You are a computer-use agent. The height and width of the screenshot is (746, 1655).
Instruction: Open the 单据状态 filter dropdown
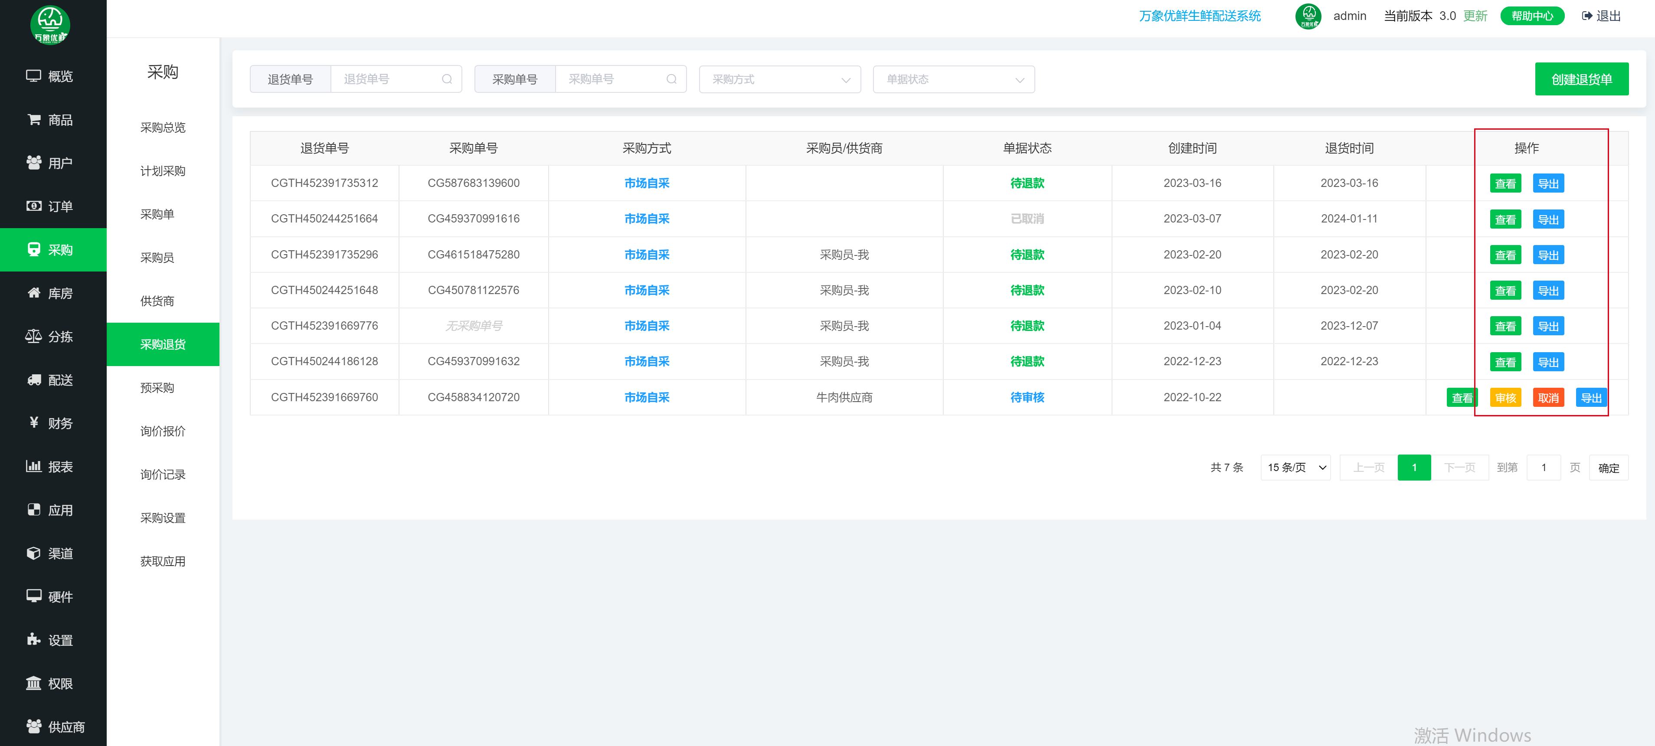(953, 79)
